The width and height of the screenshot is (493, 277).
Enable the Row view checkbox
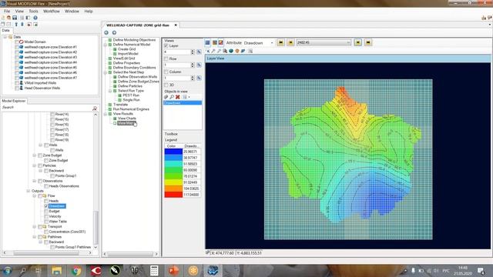(166, 58)
